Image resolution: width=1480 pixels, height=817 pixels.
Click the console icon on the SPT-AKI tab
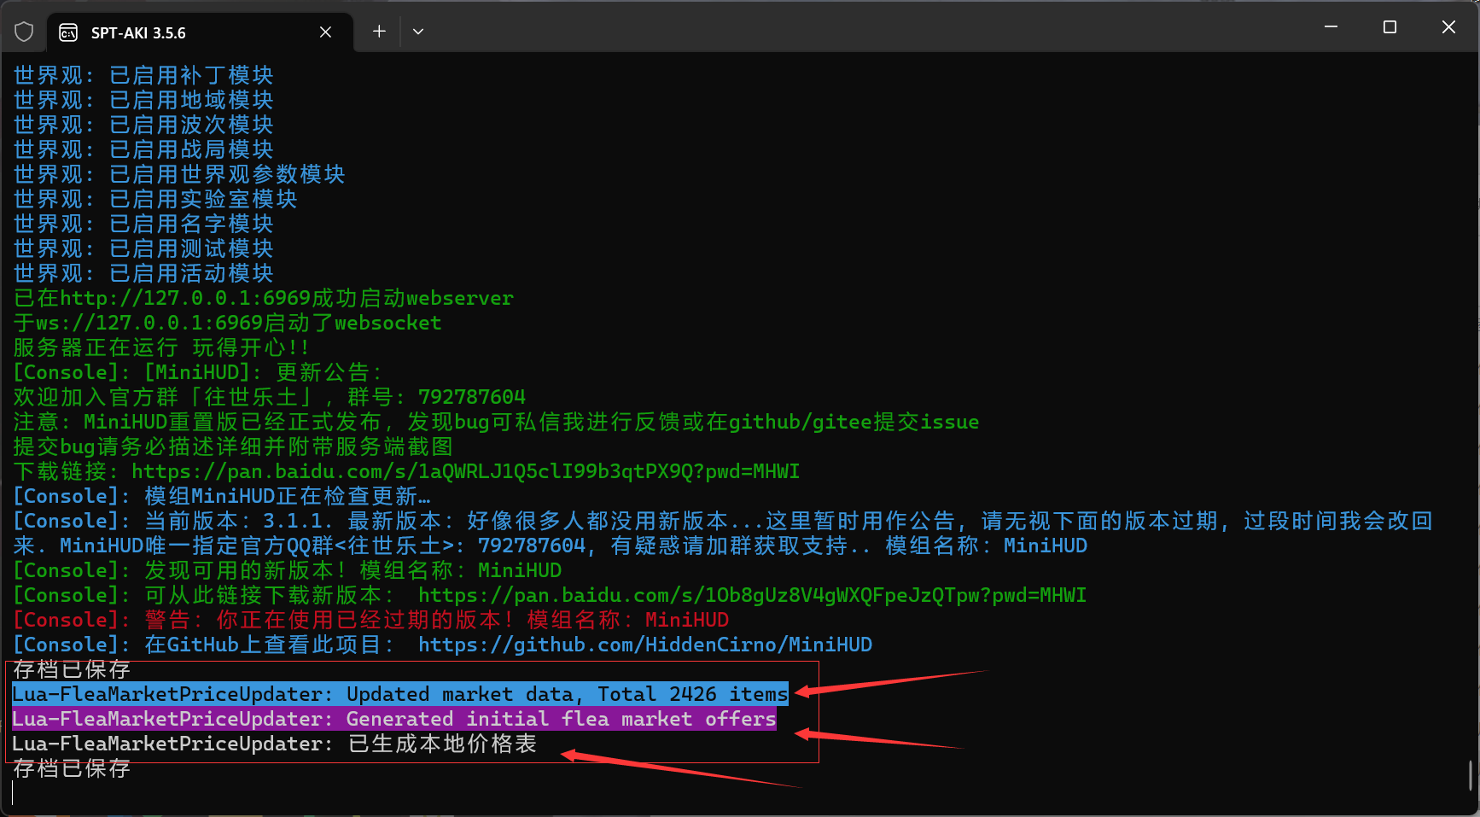pyautogui.click(x=68, y=32)
